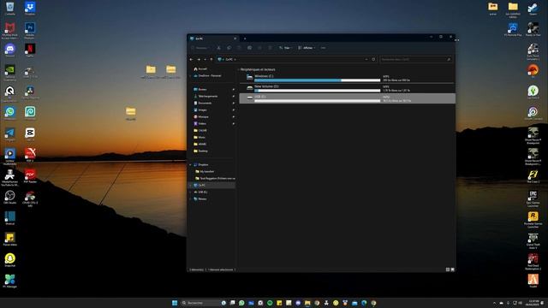Open the CapCut desktop shortcut

(30, 134)
